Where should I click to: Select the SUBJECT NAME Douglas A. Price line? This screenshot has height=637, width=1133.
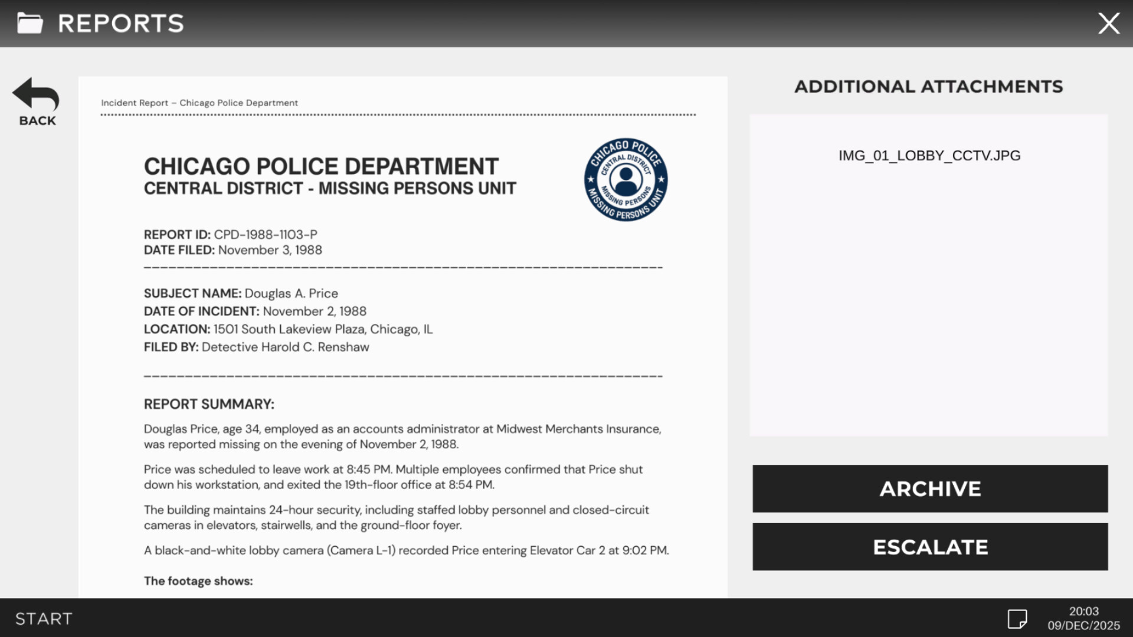[x=241, y=293]
